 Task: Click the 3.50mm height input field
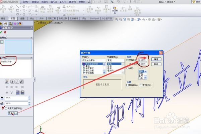click(x=142, y=60)
